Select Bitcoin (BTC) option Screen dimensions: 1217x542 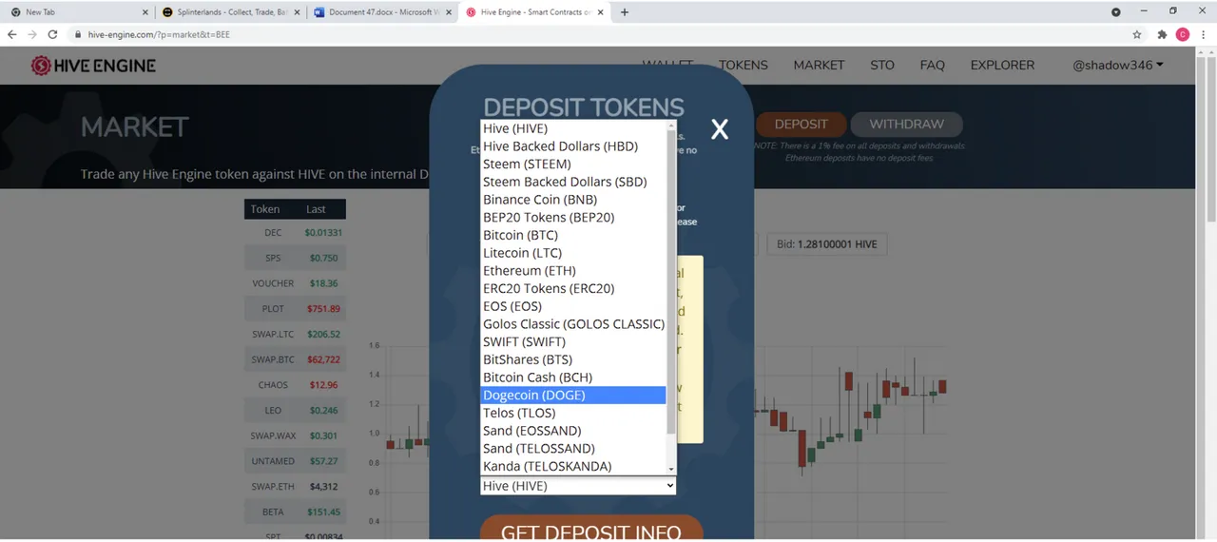tap(573, 235)
